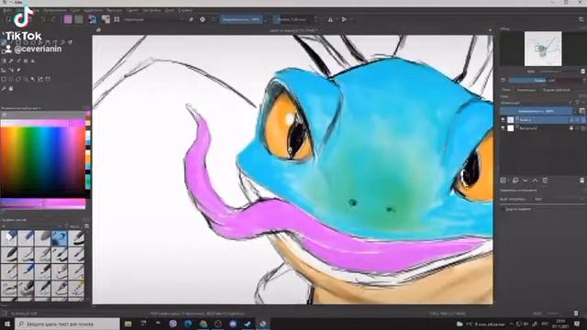Open Viber from the taskbar
This screenshot has width=587, height=330.
pyautogui.click(x=173, y=324)
